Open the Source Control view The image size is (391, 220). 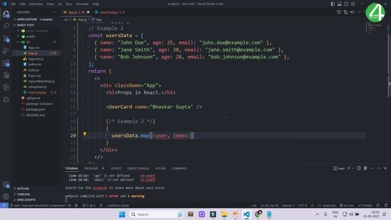pos(6,38)
